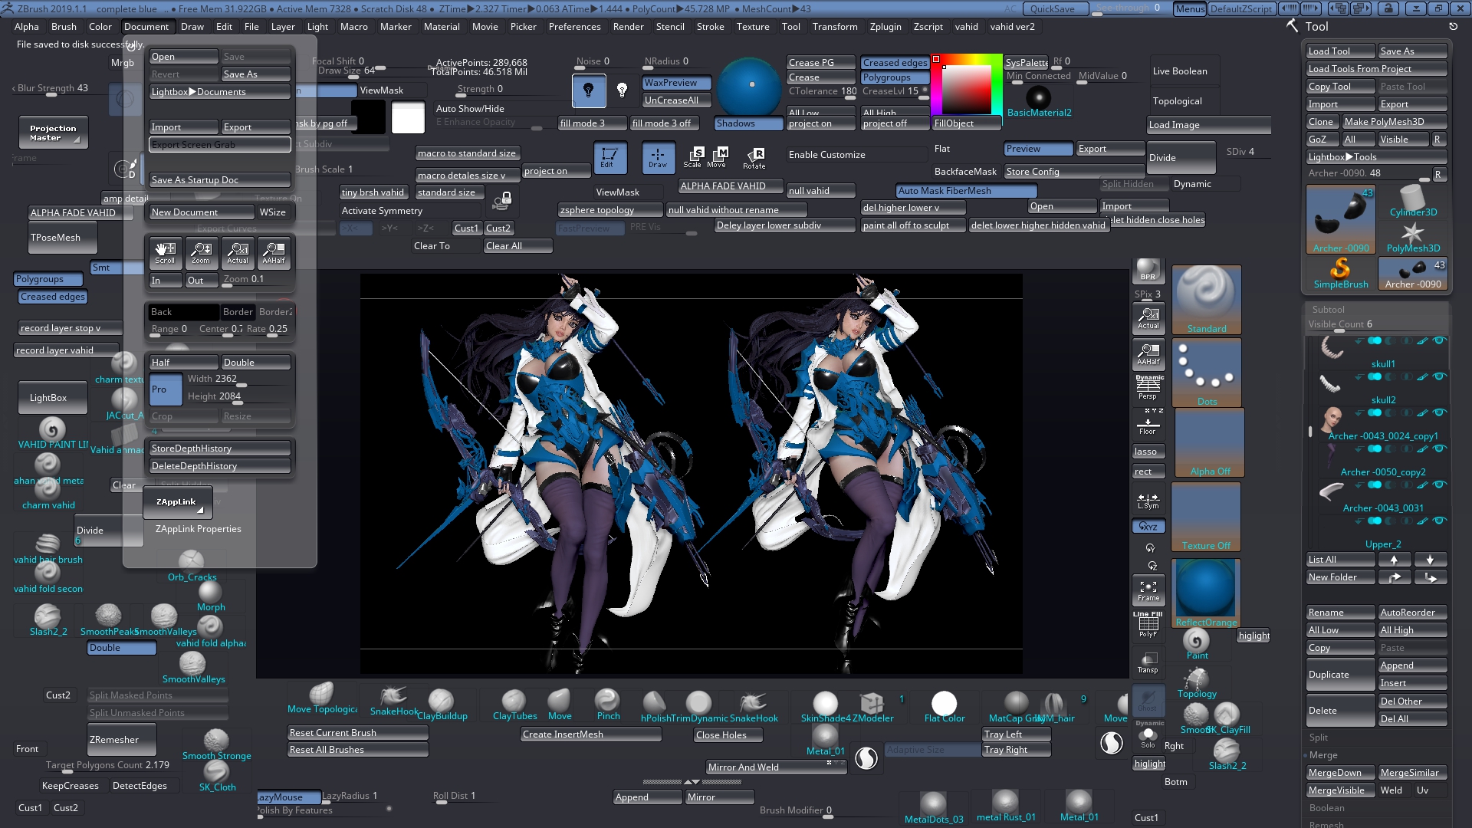Click the BPR render icon

pos(1148,270)
